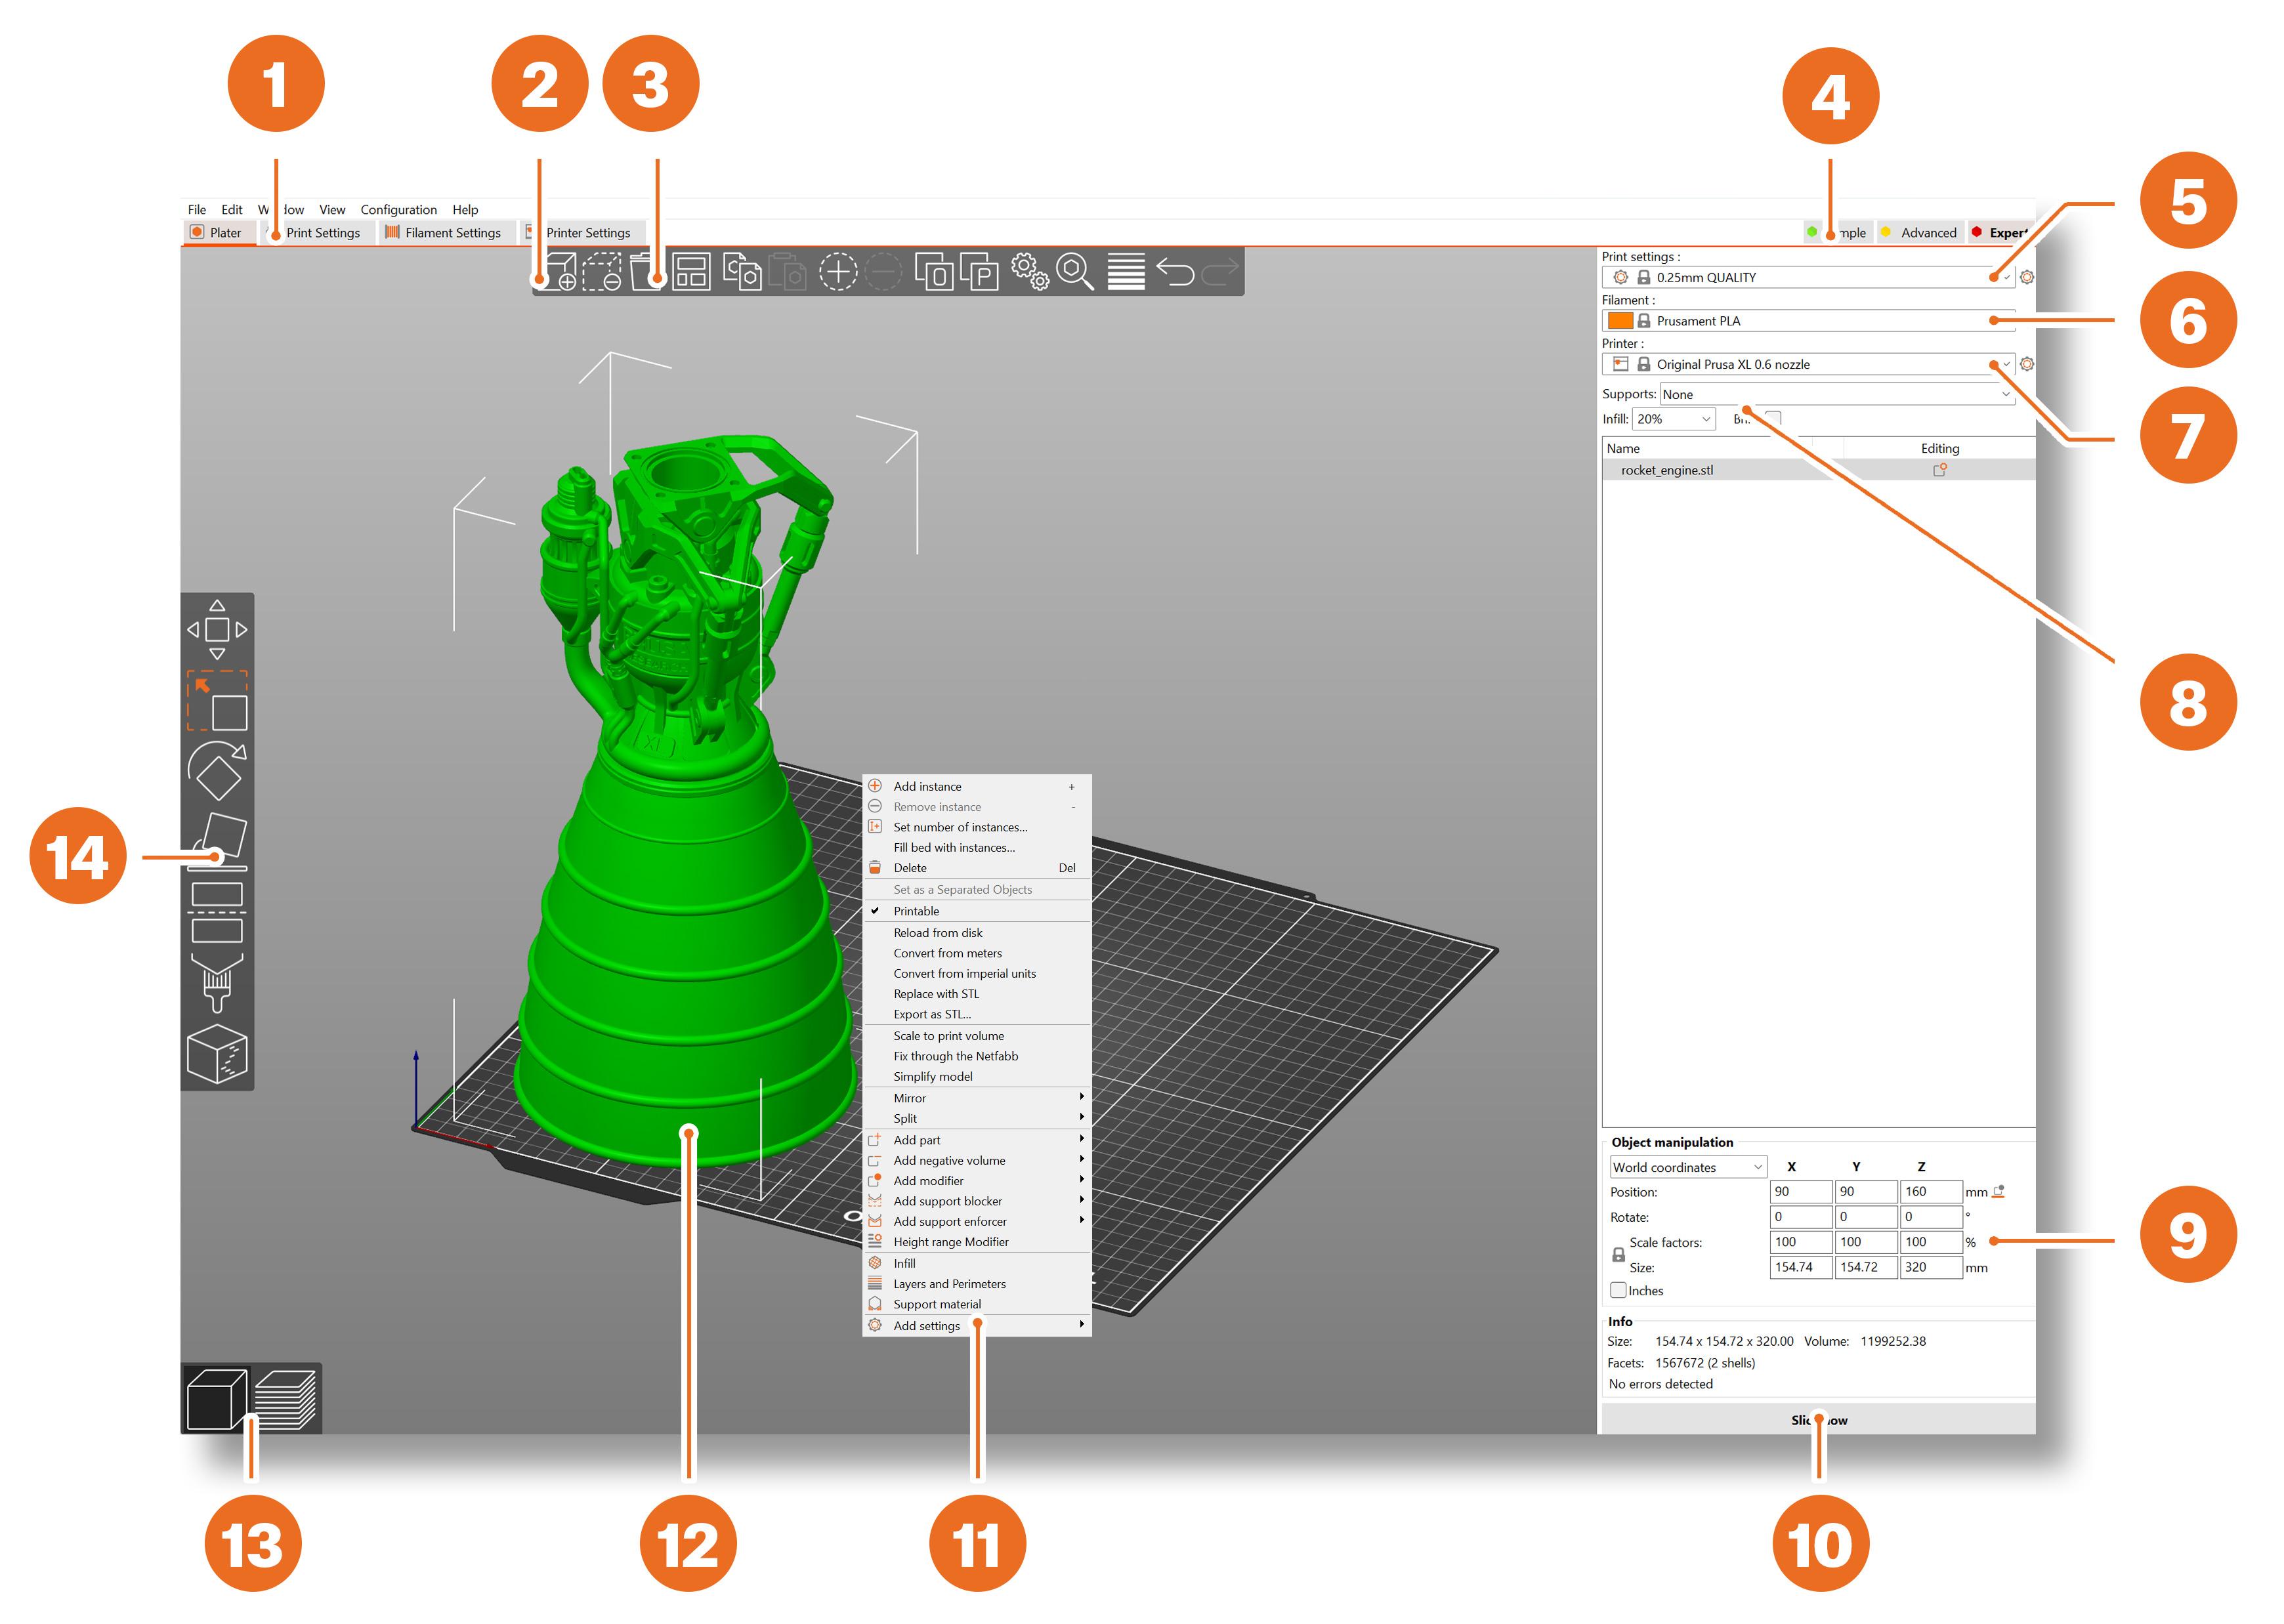
Task: Toggle the Inches checkbox
Action: pos(1618,1290)
